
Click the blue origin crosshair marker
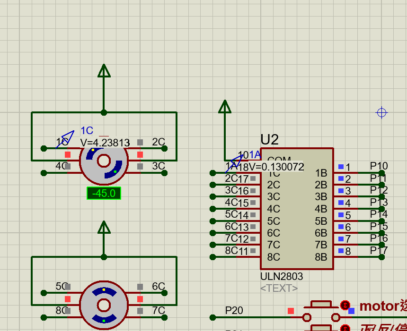(381, 113)
